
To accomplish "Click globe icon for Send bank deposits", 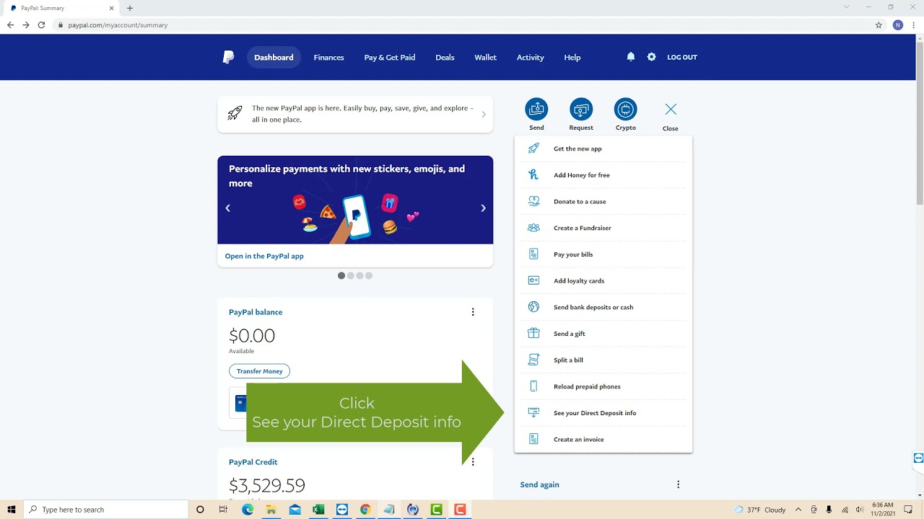I will [533, 307].
